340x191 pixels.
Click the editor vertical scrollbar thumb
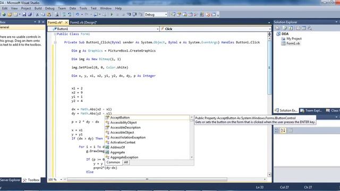point(269,67)
